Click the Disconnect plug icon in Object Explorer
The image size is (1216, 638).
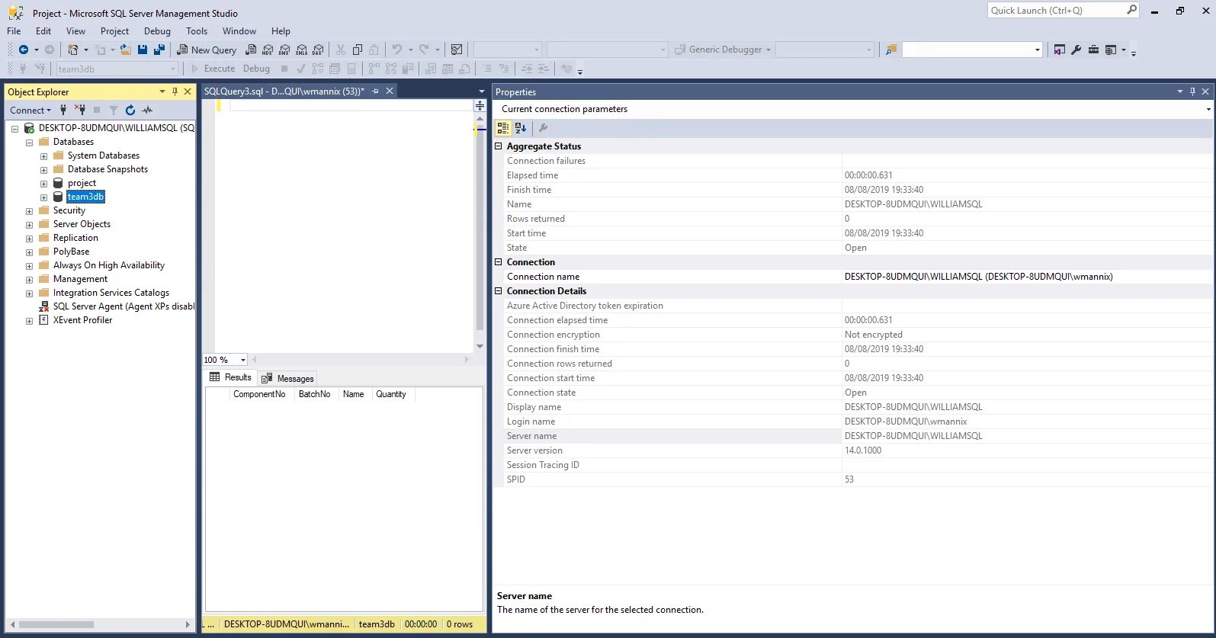click(x=80, y=110)
